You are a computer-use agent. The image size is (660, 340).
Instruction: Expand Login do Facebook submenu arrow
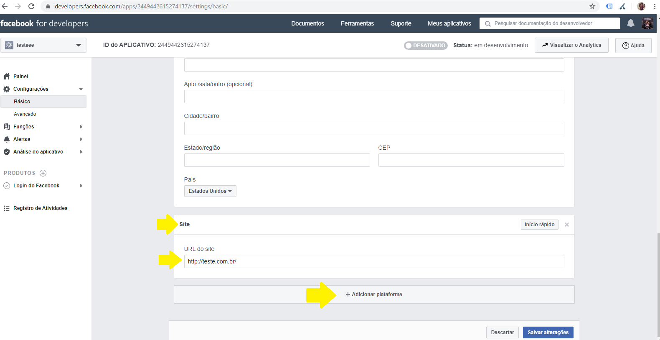[81, 186]
